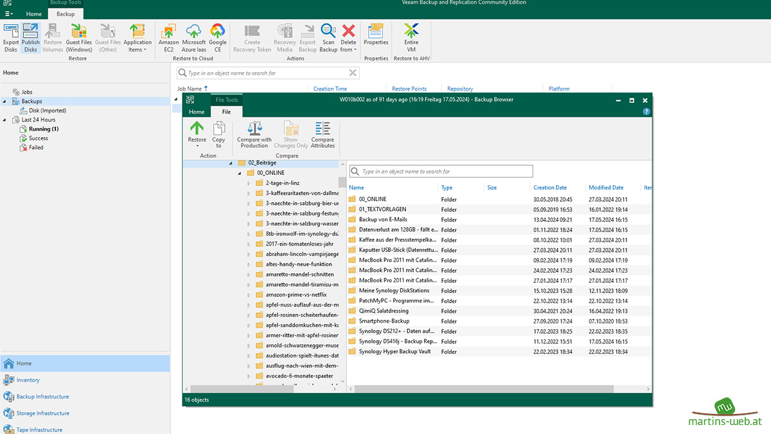Click the Scan Backup icon

(x=328, y=38)
